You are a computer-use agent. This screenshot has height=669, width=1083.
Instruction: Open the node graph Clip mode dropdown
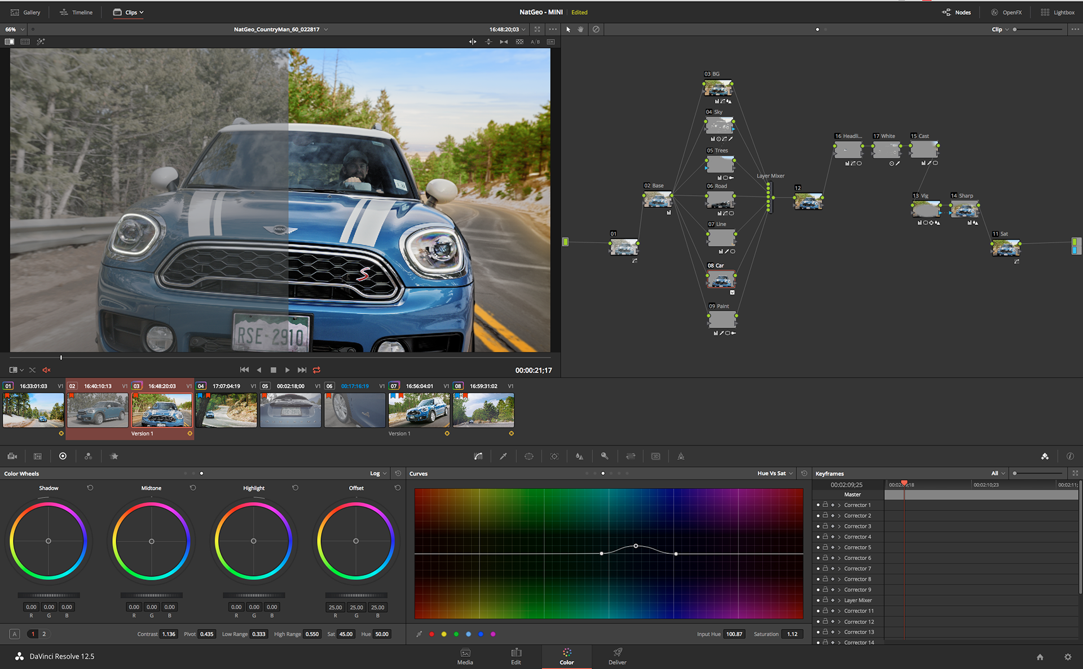click(x=1001, y=29)
